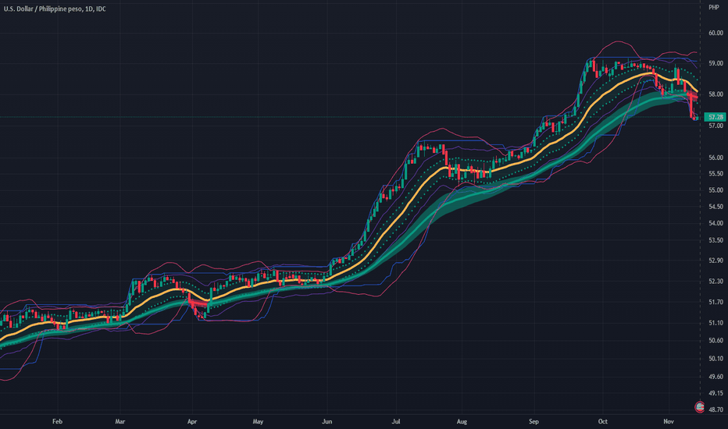The image size is (728, 429).
Task: Click the 60.00 price axis label
Action: (x=716, y=33)
